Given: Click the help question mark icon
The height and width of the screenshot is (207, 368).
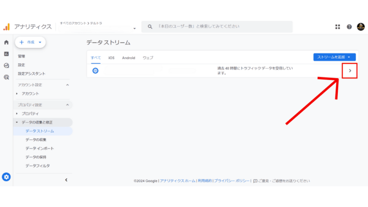Looking at the screenshot, I should coord(349,27).
